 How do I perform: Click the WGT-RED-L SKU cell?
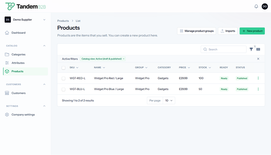77,78
